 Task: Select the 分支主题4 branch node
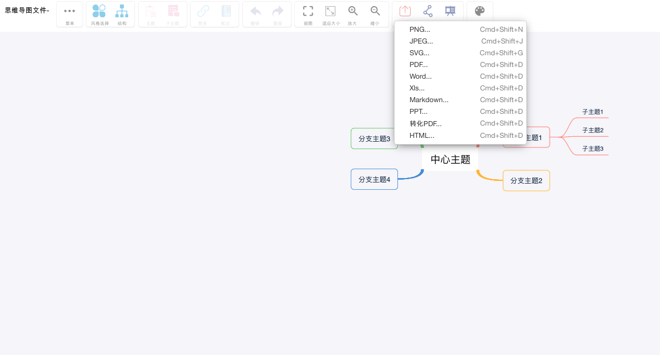click(374, 179)
